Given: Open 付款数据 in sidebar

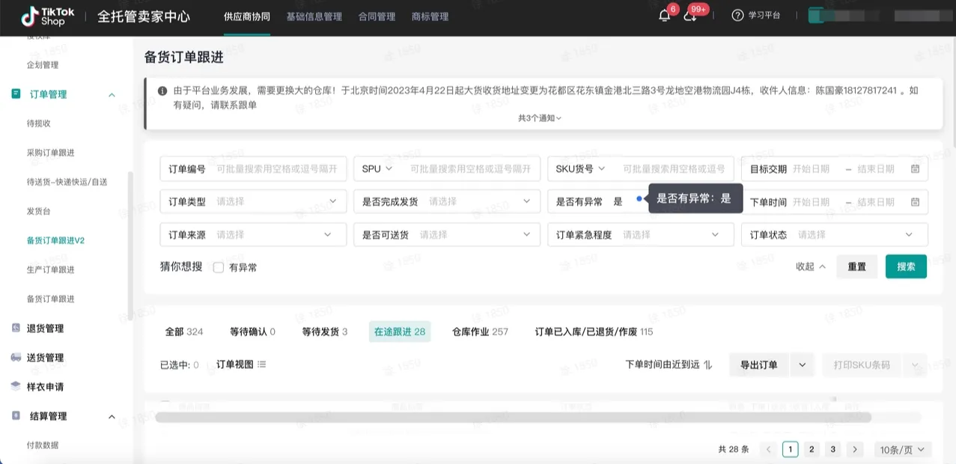Looking at the screenshot, I should pyautogui.click(x=43, y=445).
